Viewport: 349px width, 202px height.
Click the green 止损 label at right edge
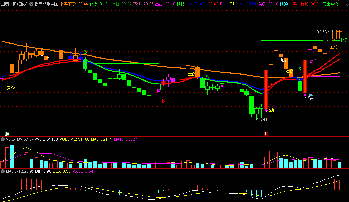coord(343,40)
